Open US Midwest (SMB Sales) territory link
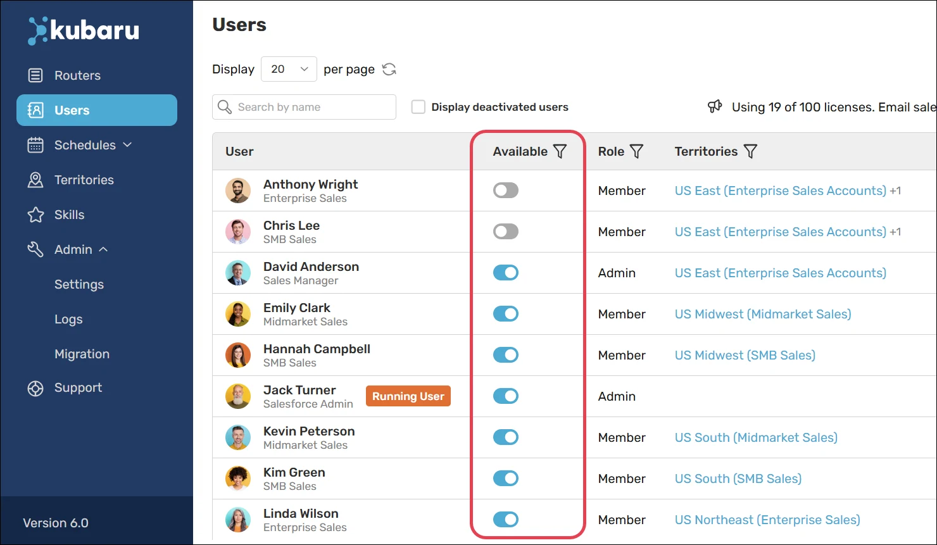 [x=745, y=355]
